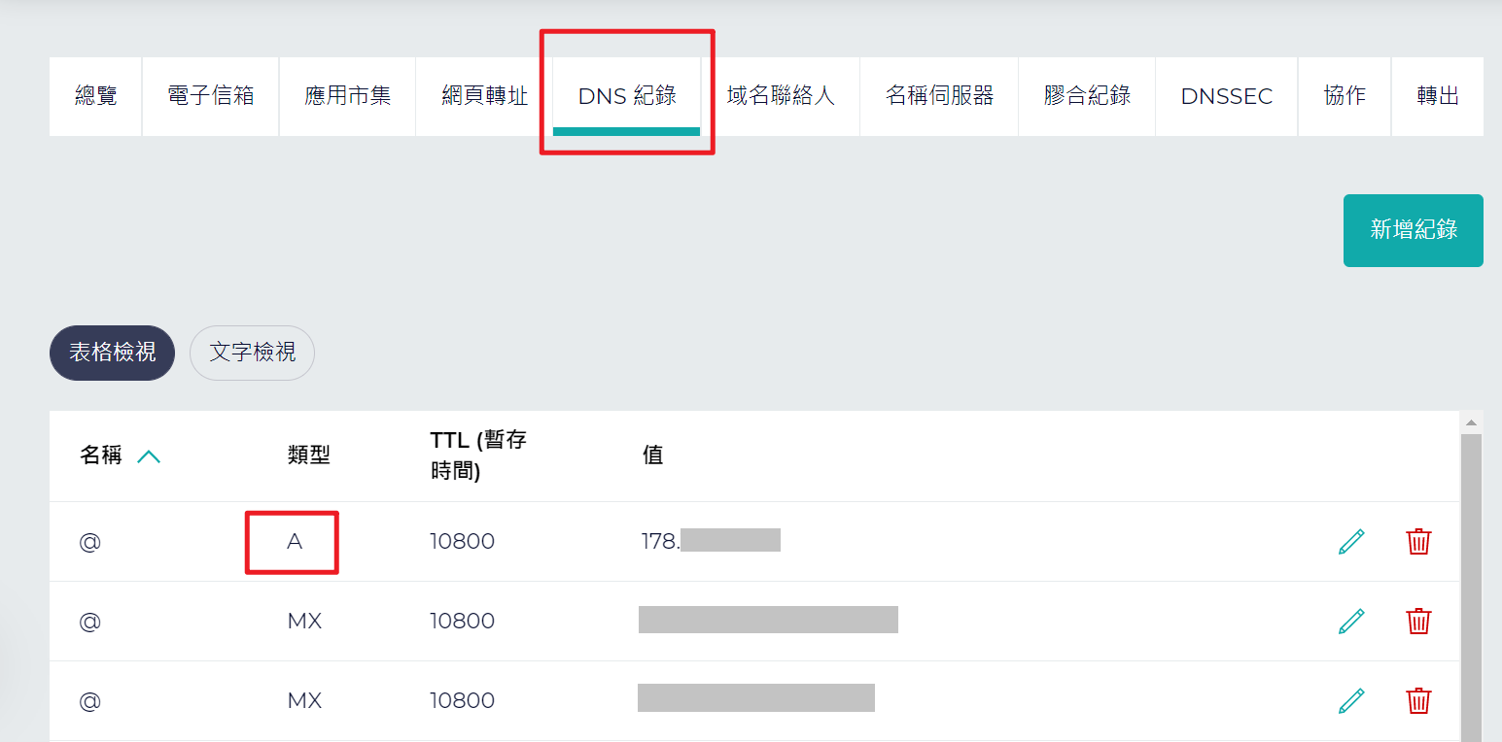The height and width of the screenshot is (742, 1502).
Task: Switch to 表格檢視 table view
Action: 112,353
